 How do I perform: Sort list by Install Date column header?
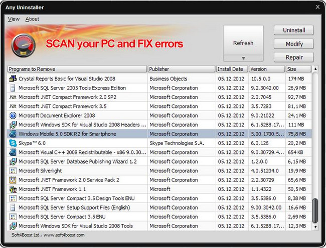(232, 69)
